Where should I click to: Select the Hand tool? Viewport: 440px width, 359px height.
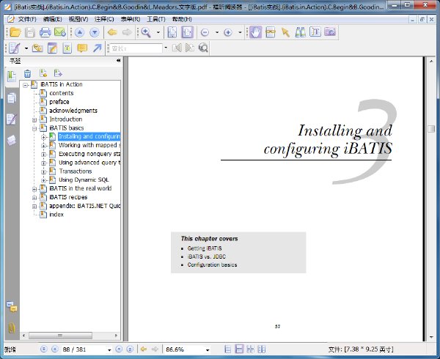(255, 32)
